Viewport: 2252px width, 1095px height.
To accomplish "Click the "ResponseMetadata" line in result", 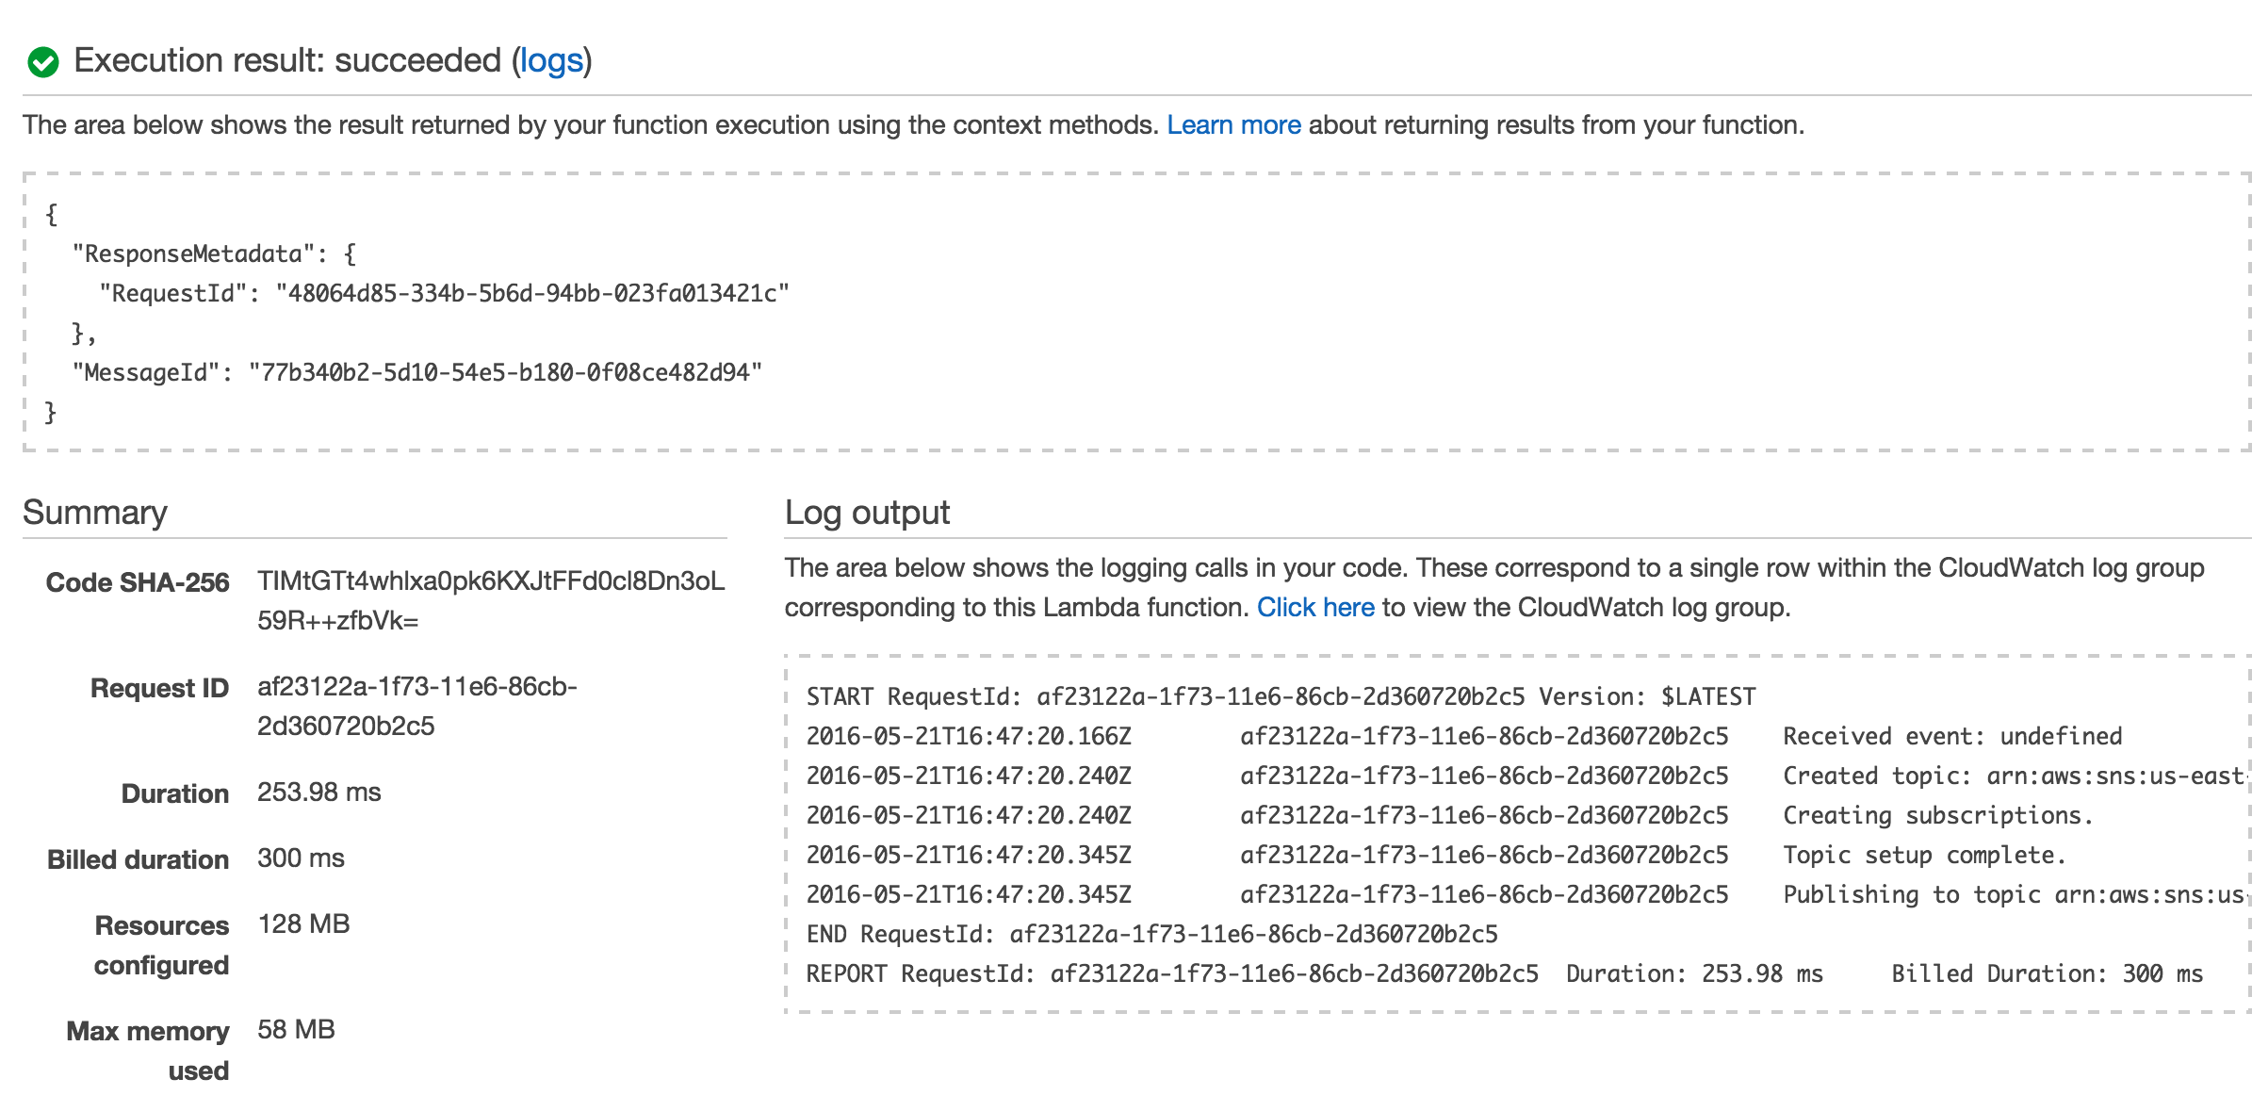I will coord(214,253).
